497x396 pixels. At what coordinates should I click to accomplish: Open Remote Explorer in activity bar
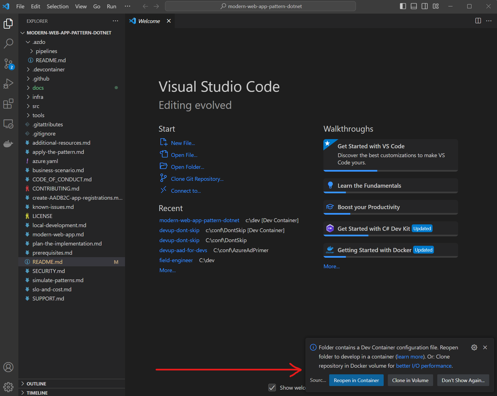(x=8, y=124)
